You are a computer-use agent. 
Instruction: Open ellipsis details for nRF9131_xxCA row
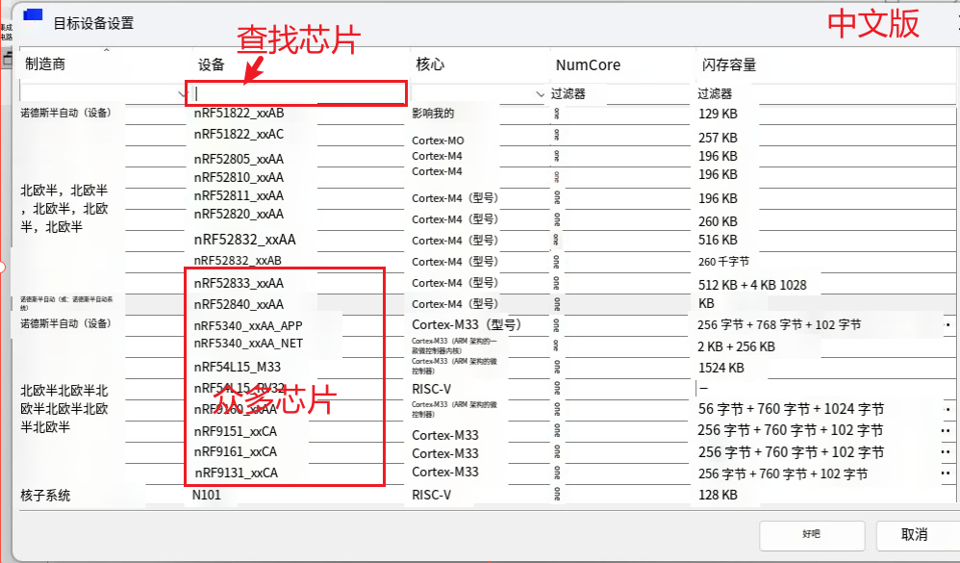click(x=946, y=473)
